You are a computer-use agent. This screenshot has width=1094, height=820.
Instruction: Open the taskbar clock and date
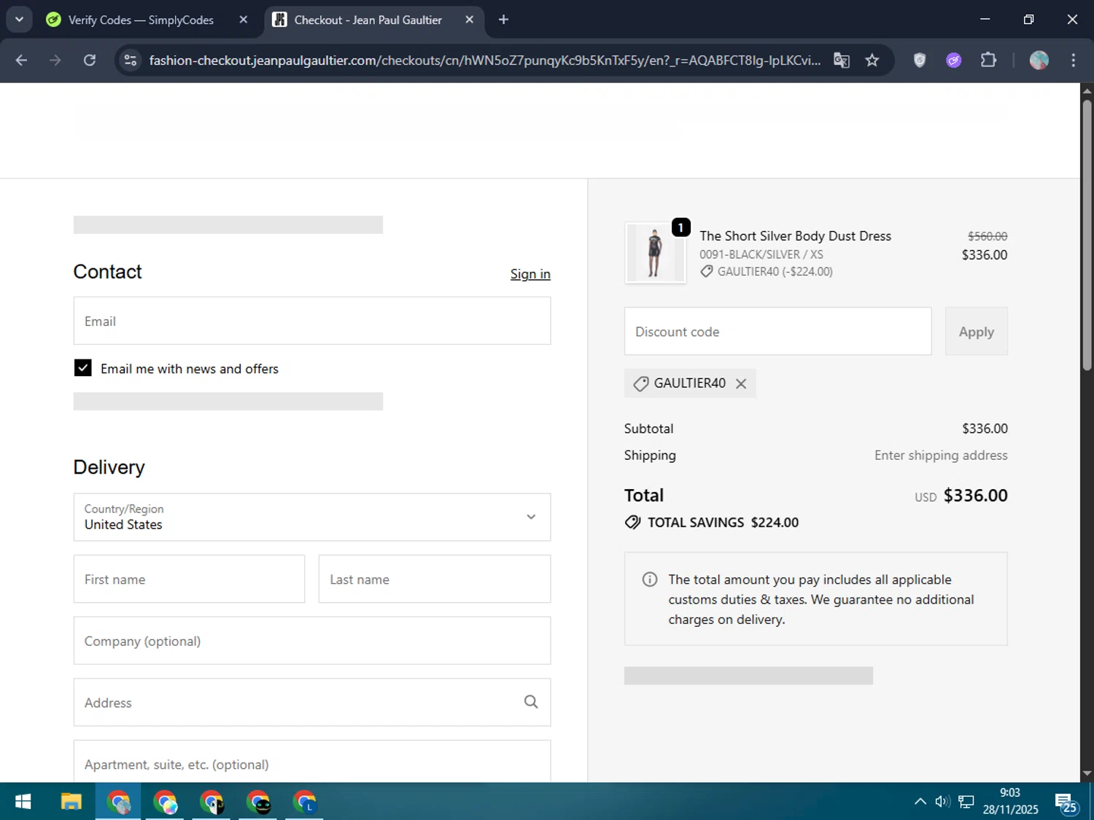1010,801
